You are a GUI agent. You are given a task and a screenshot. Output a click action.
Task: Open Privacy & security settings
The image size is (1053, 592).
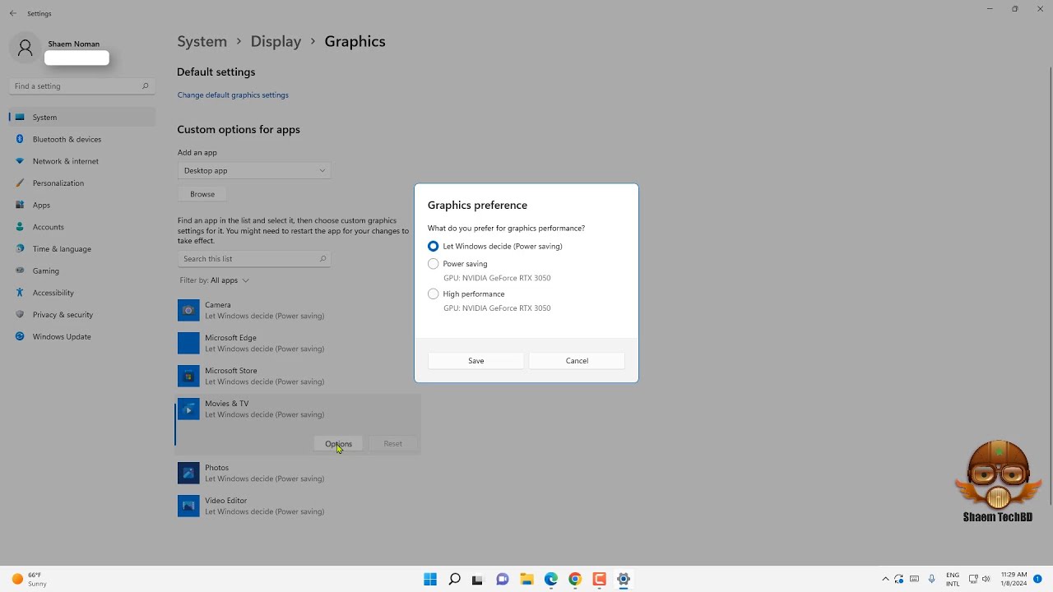coord(82,314)
